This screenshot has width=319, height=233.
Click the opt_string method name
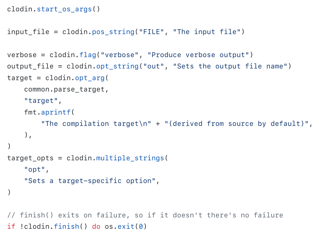[x=117, y=66]
